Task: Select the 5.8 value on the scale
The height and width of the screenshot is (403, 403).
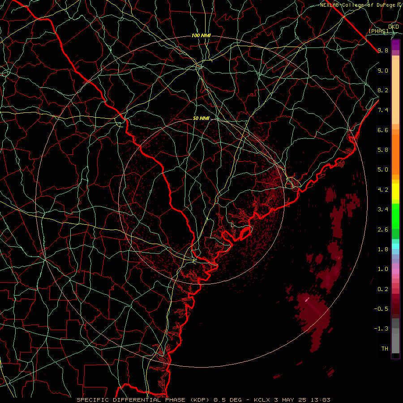Action: pyautogui.click(x=383, y=150)
